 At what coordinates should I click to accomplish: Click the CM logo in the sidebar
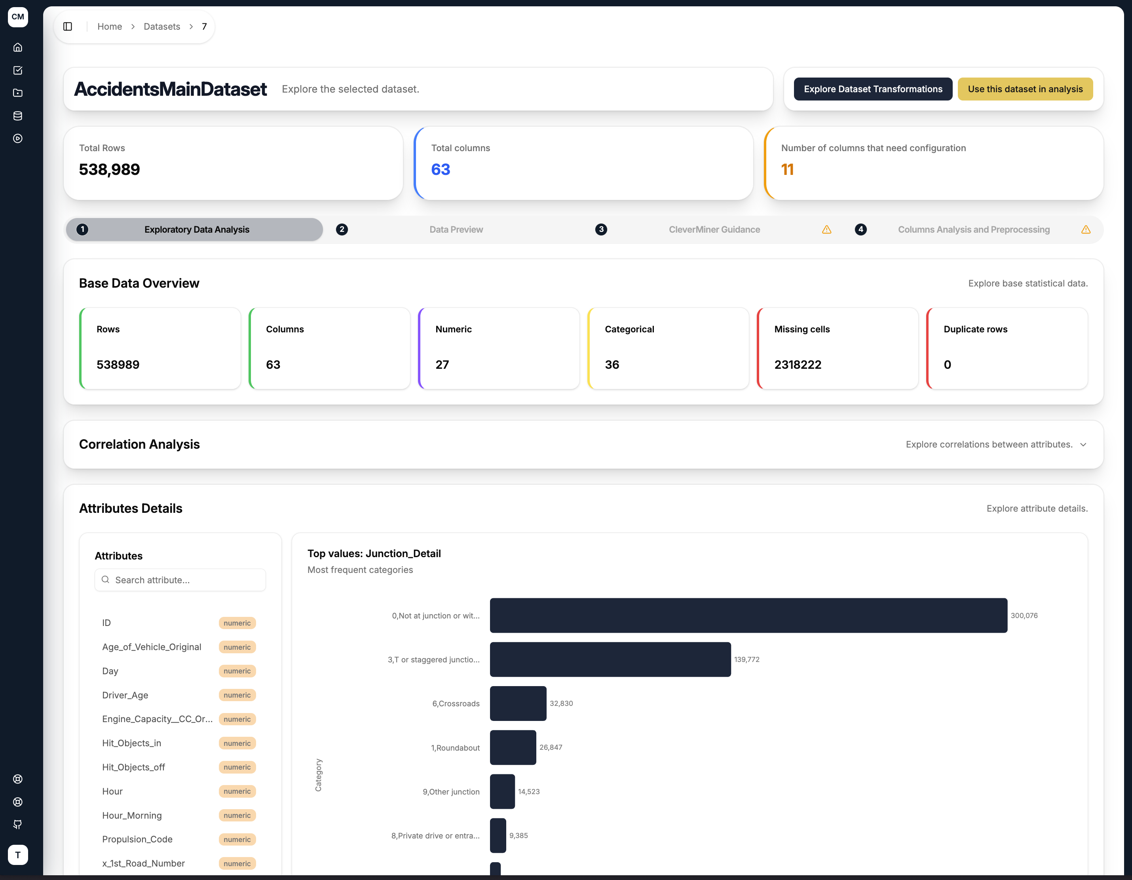pos(18,17)
